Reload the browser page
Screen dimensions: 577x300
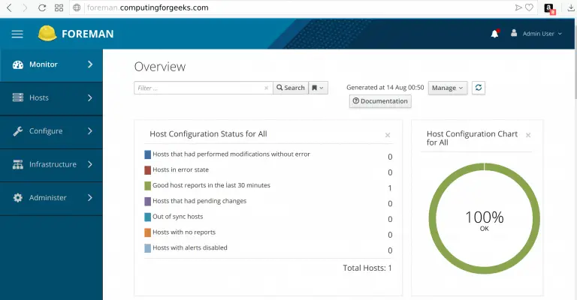(41, 7)
